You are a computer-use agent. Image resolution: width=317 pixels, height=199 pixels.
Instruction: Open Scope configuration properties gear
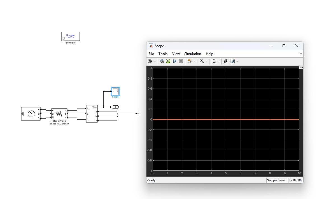click(150, 61)
